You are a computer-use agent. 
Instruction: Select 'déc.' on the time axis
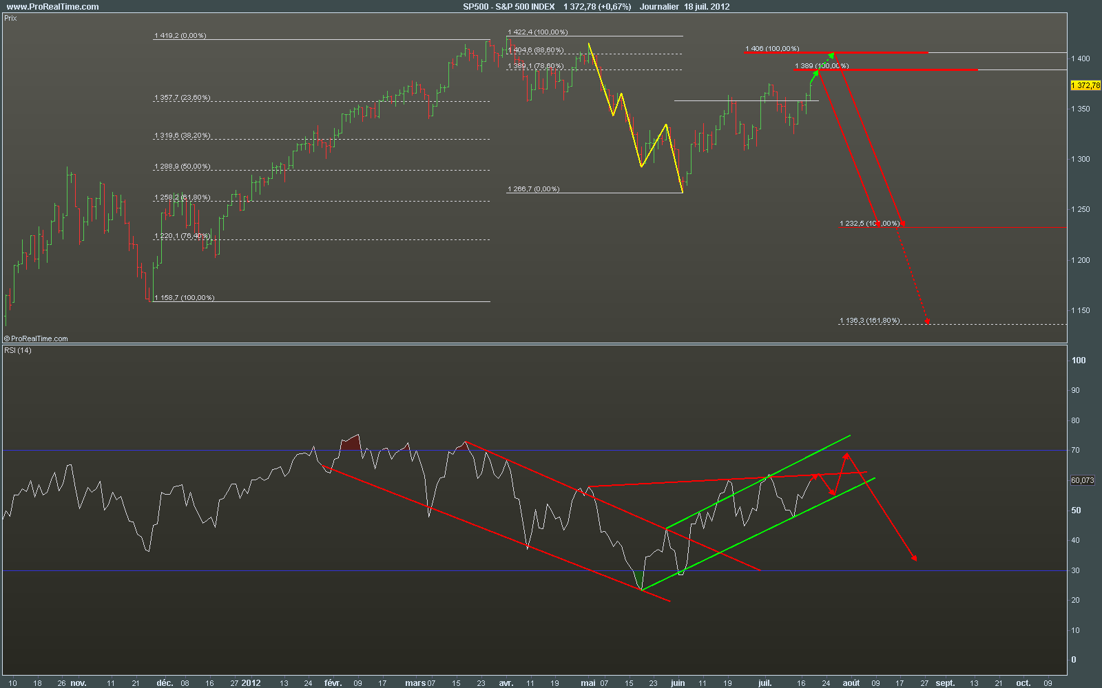(165, 683)
